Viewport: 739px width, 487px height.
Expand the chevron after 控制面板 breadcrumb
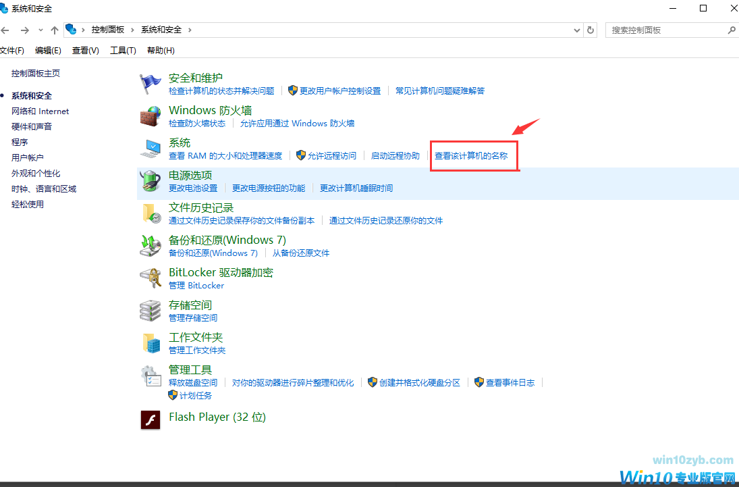(x=132, y=30)
